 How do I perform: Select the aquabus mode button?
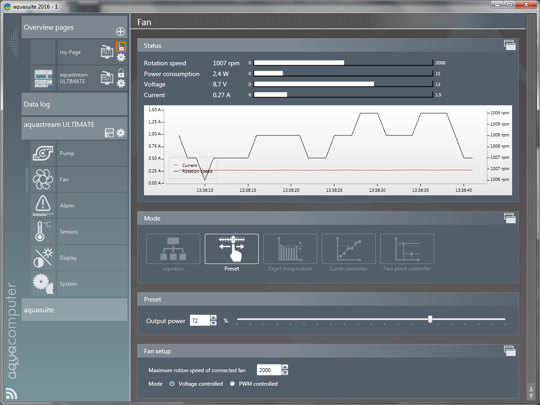click(173, 249)
